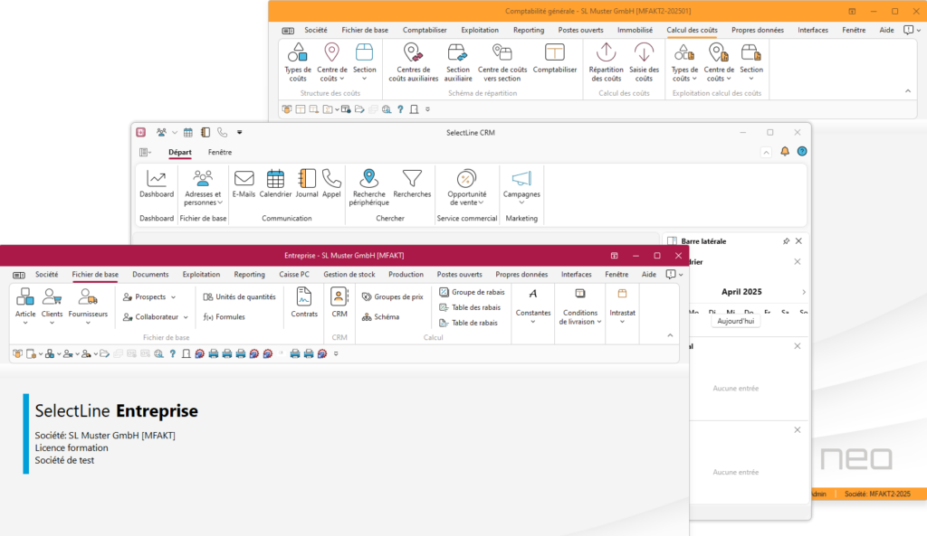927x536 pixels.
Task: Open Contrats in Entreprise ribbon
Action: [x=304, y=302]
